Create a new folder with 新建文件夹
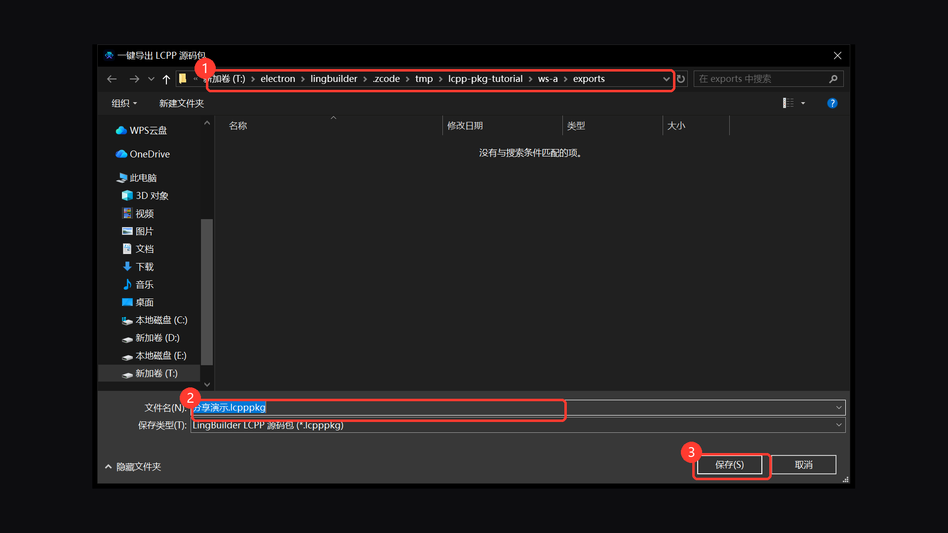 [181, 103]
